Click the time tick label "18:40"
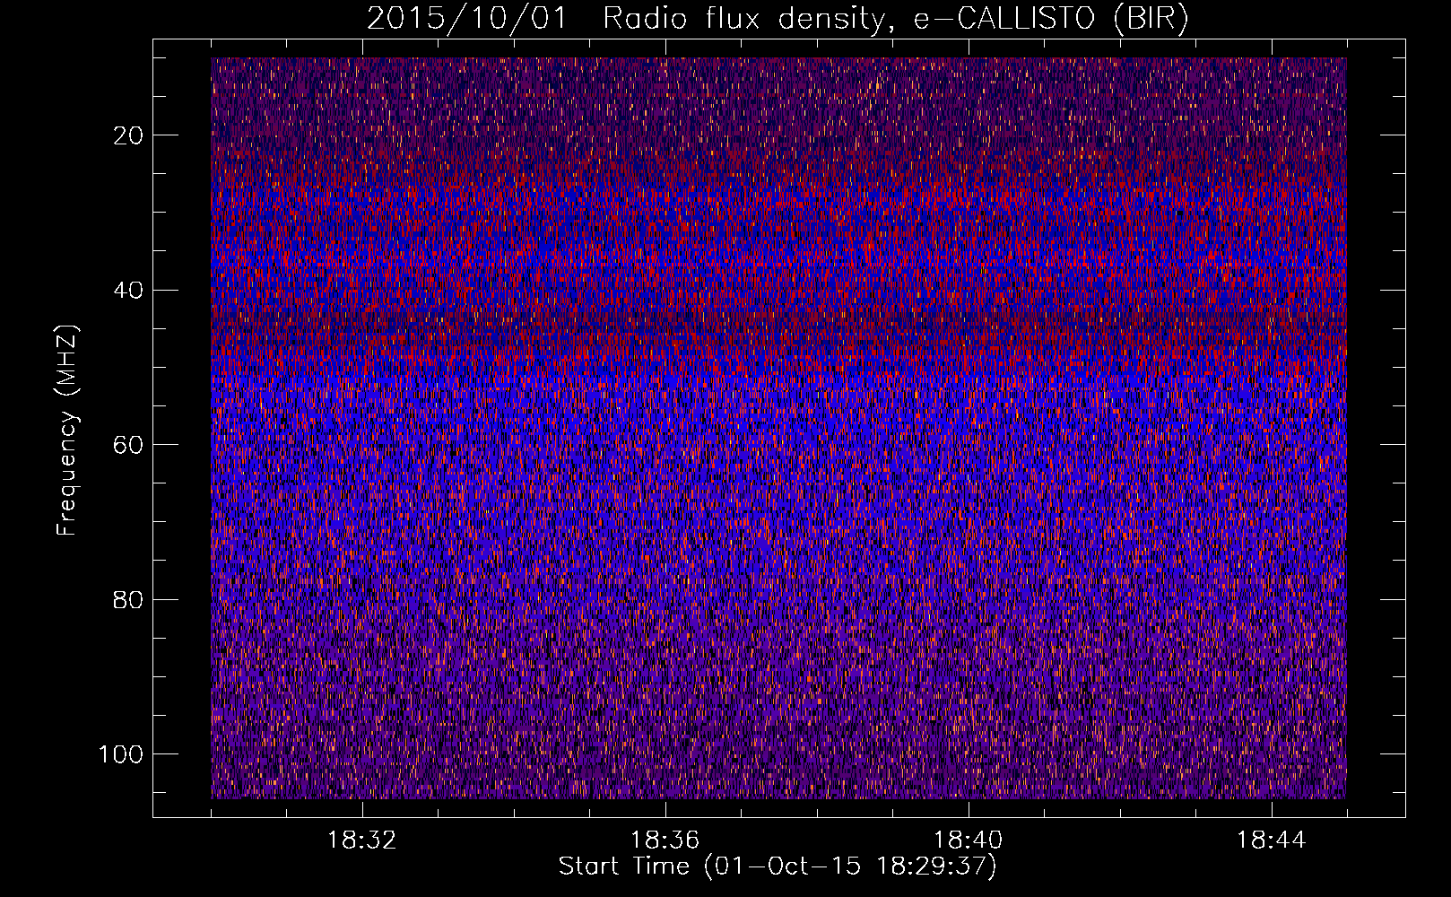Viewport: 1451px width, 897px height. (x=969, y=840)
